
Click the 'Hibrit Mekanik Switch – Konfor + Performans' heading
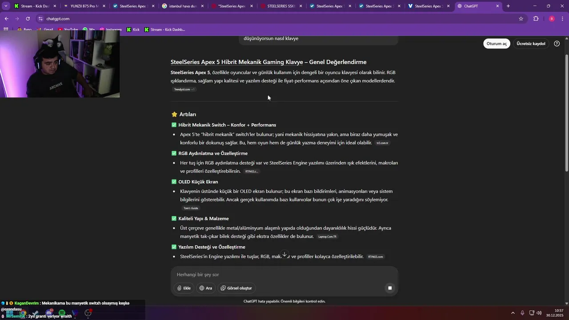click(227, 125)
